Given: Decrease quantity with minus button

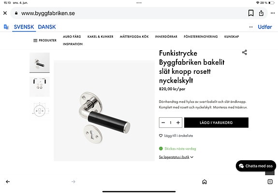Looking at the screenshot, I should 163,123.
